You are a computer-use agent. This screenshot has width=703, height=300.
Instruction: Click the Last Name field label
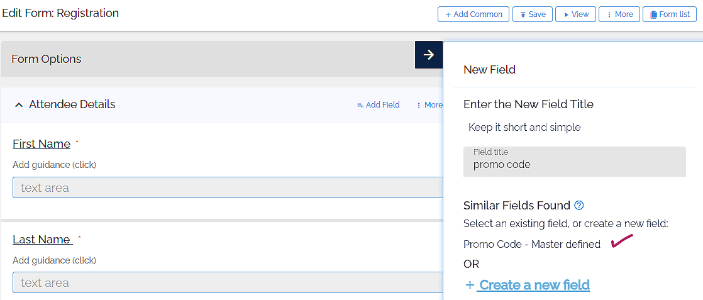(42, 240)
